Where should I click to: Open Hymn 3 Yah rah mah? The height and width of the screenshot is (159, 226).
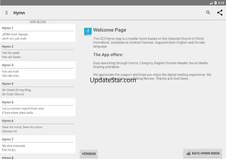38,70
